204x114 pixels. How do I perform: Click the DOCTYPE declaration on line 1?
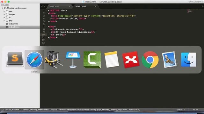[x=57, y=10]
